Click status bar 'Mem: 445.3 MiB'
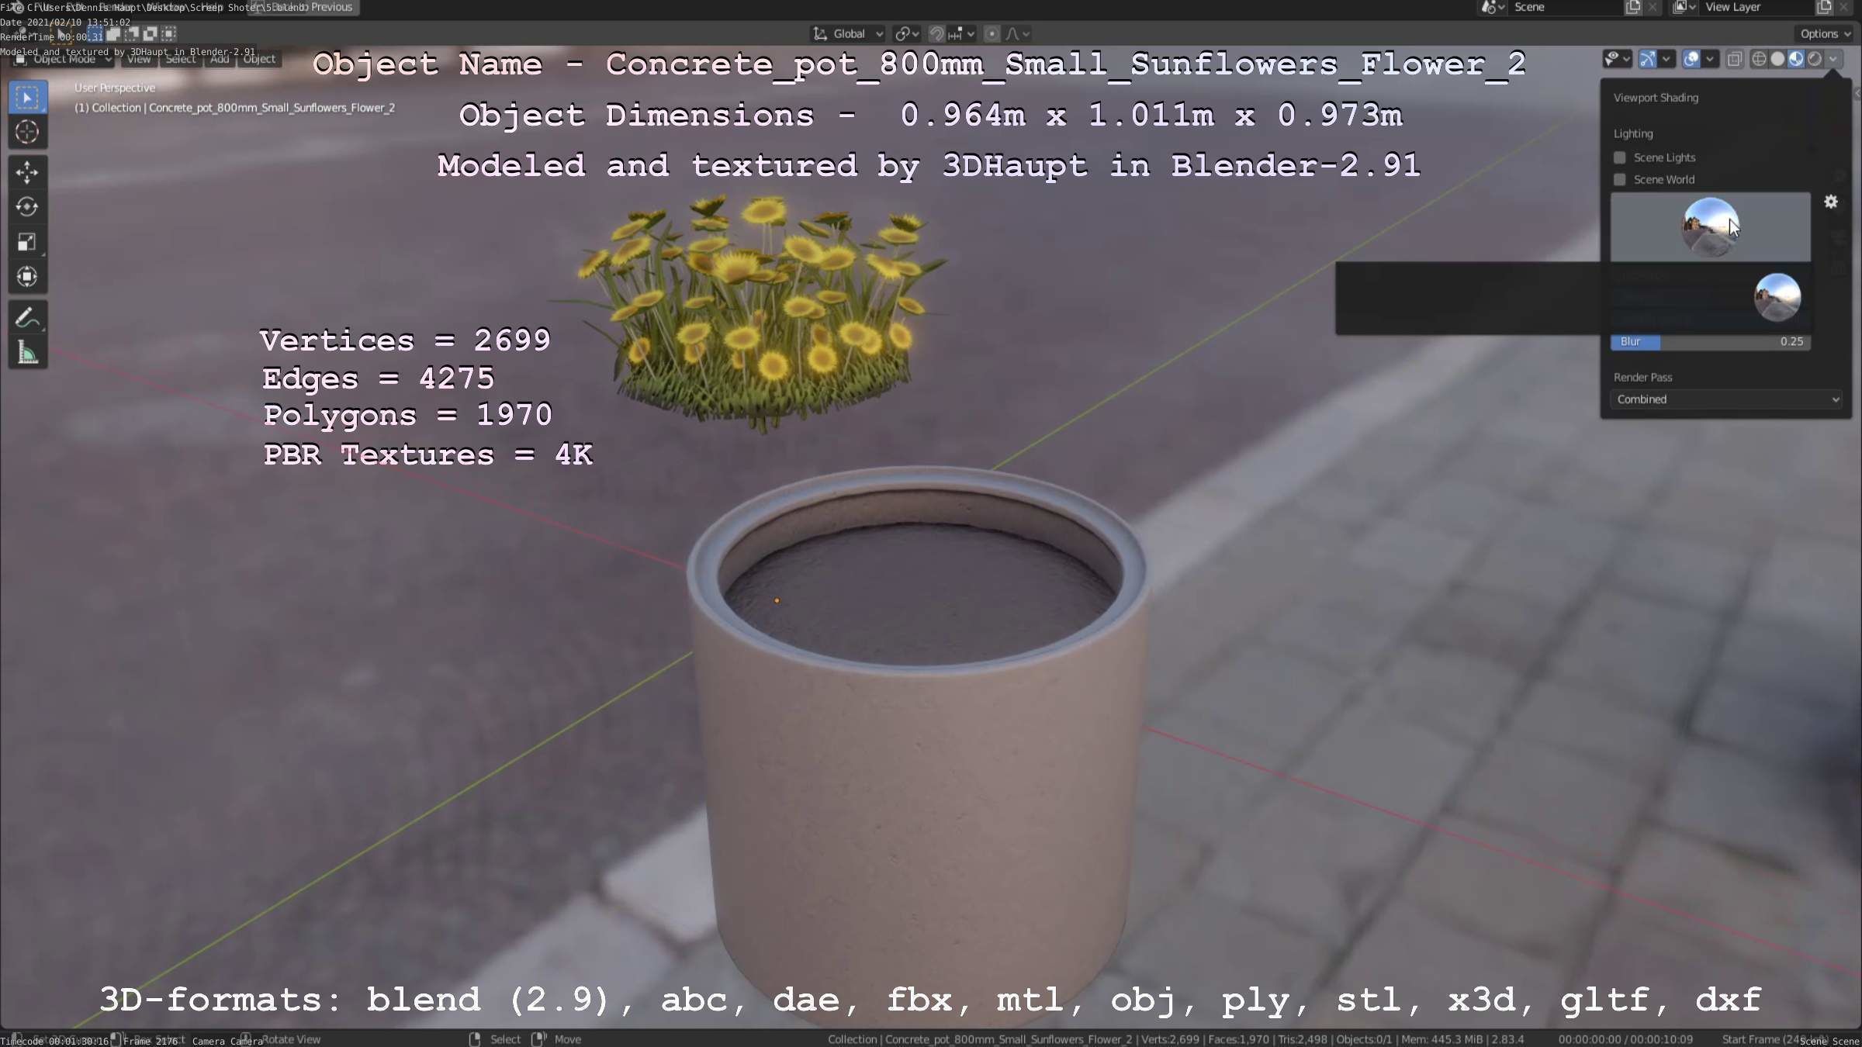 click(x=1441, y=1039)
